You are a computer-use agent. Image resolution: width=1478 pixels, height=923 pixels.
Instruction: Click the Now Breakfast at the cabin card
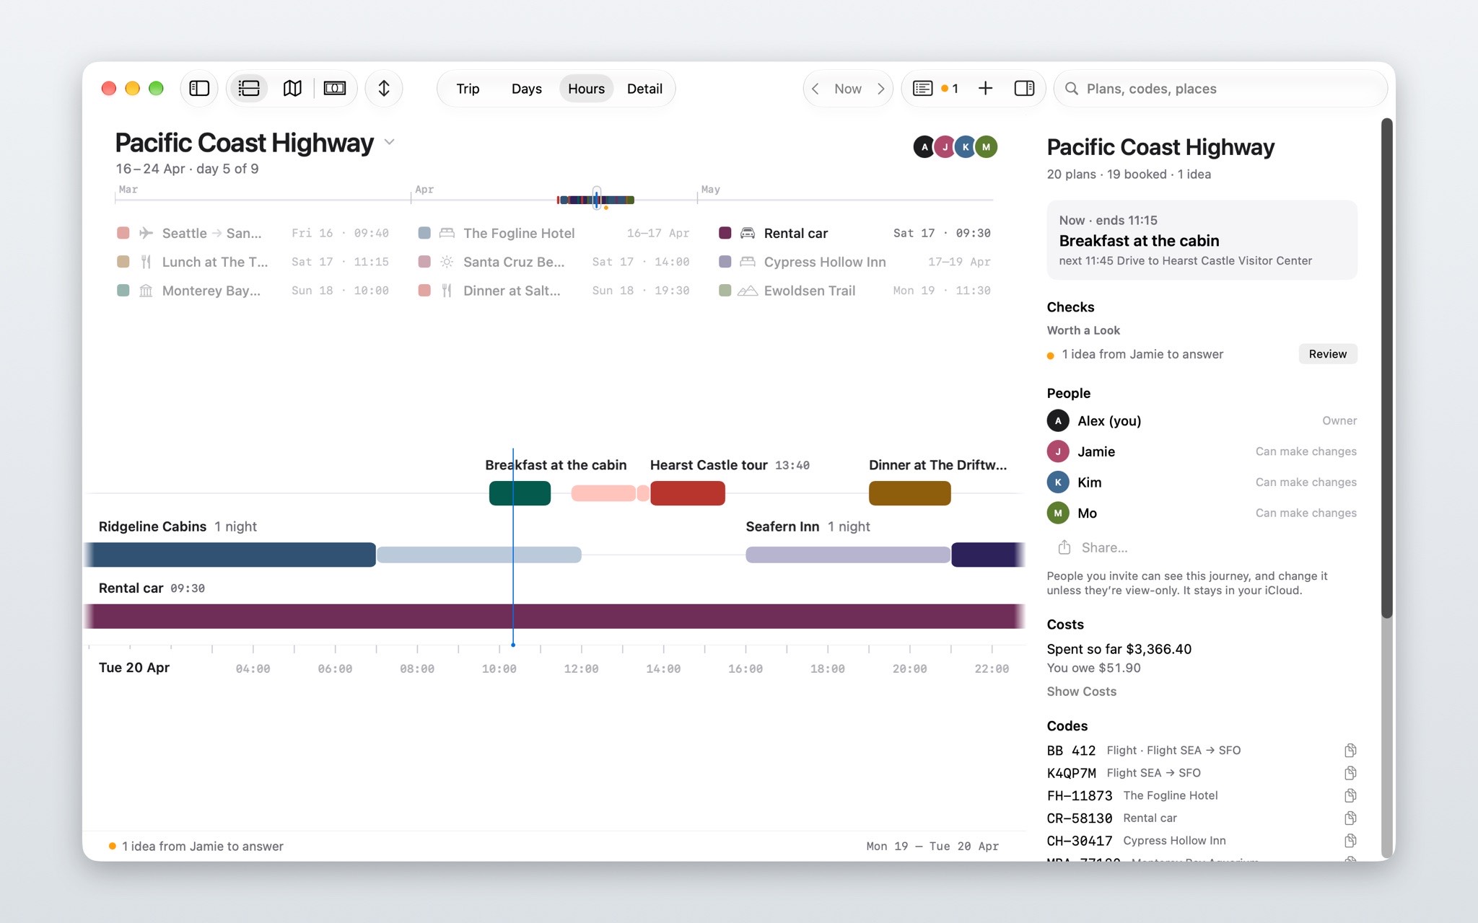click(x=1202, y=240)
